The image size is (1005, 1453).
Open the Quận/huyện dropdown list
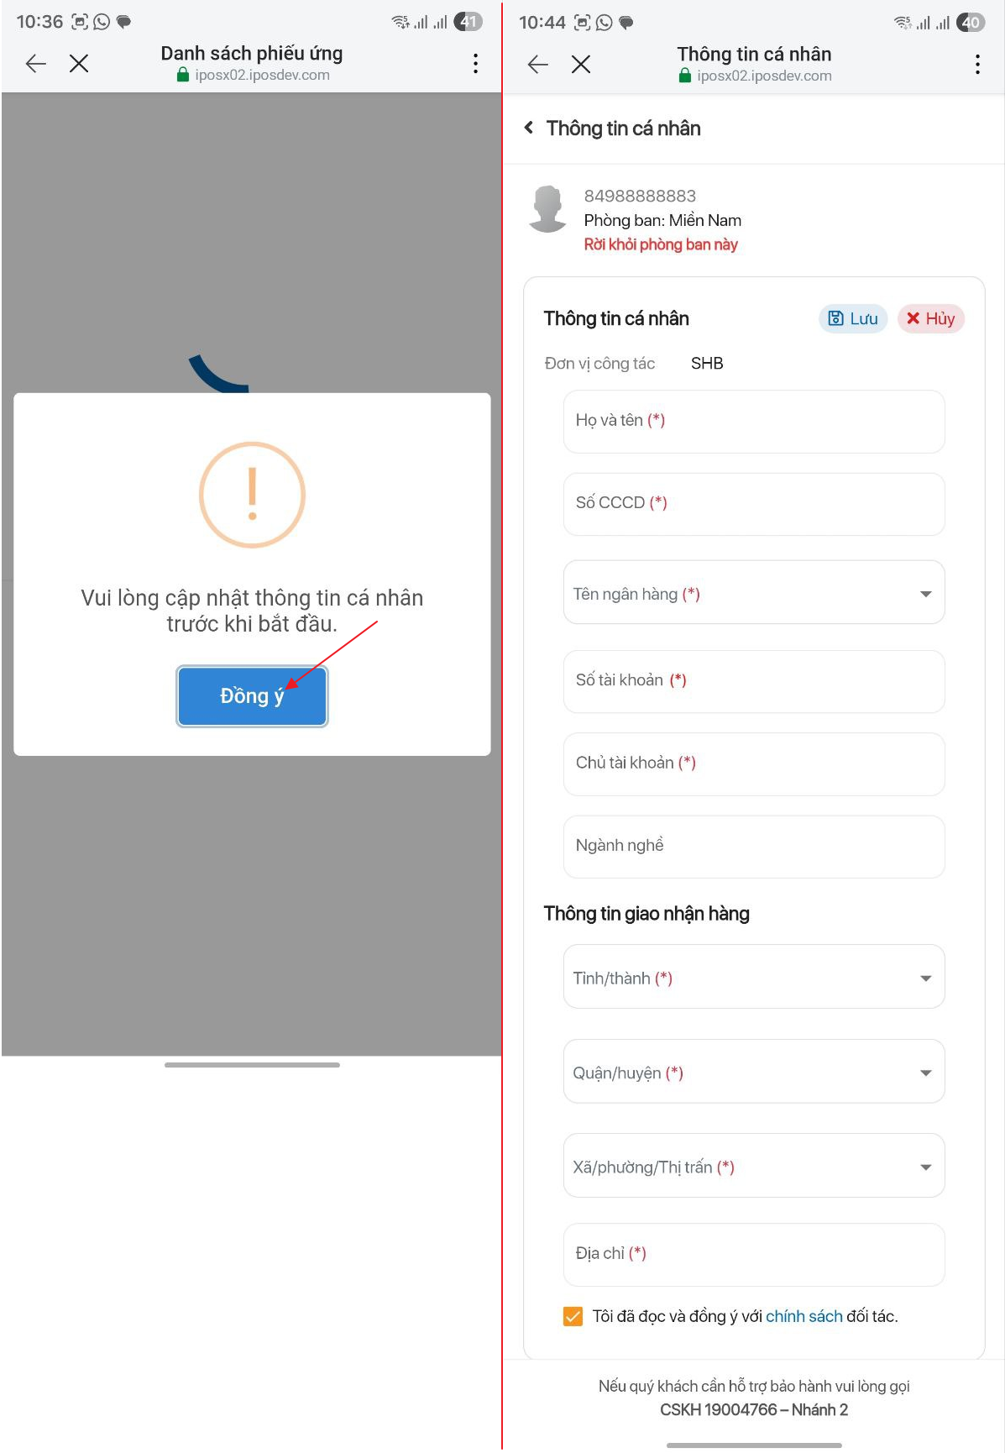tap(754, 1072)
